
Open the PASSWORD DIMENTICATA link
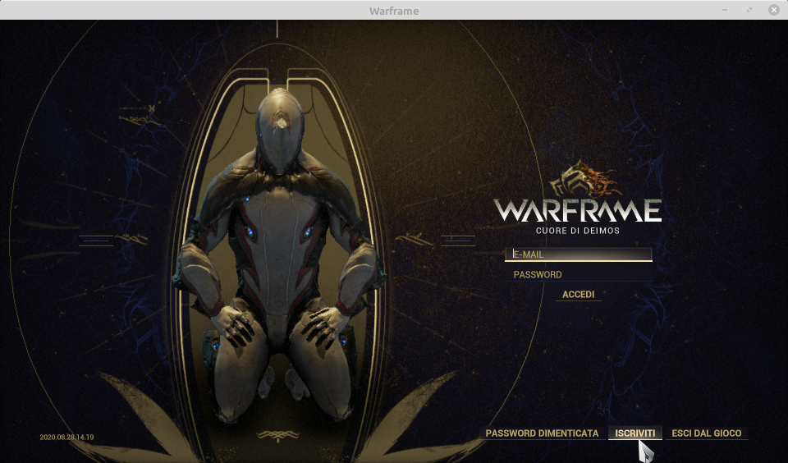pyautogui.click(x=542, y=433)
